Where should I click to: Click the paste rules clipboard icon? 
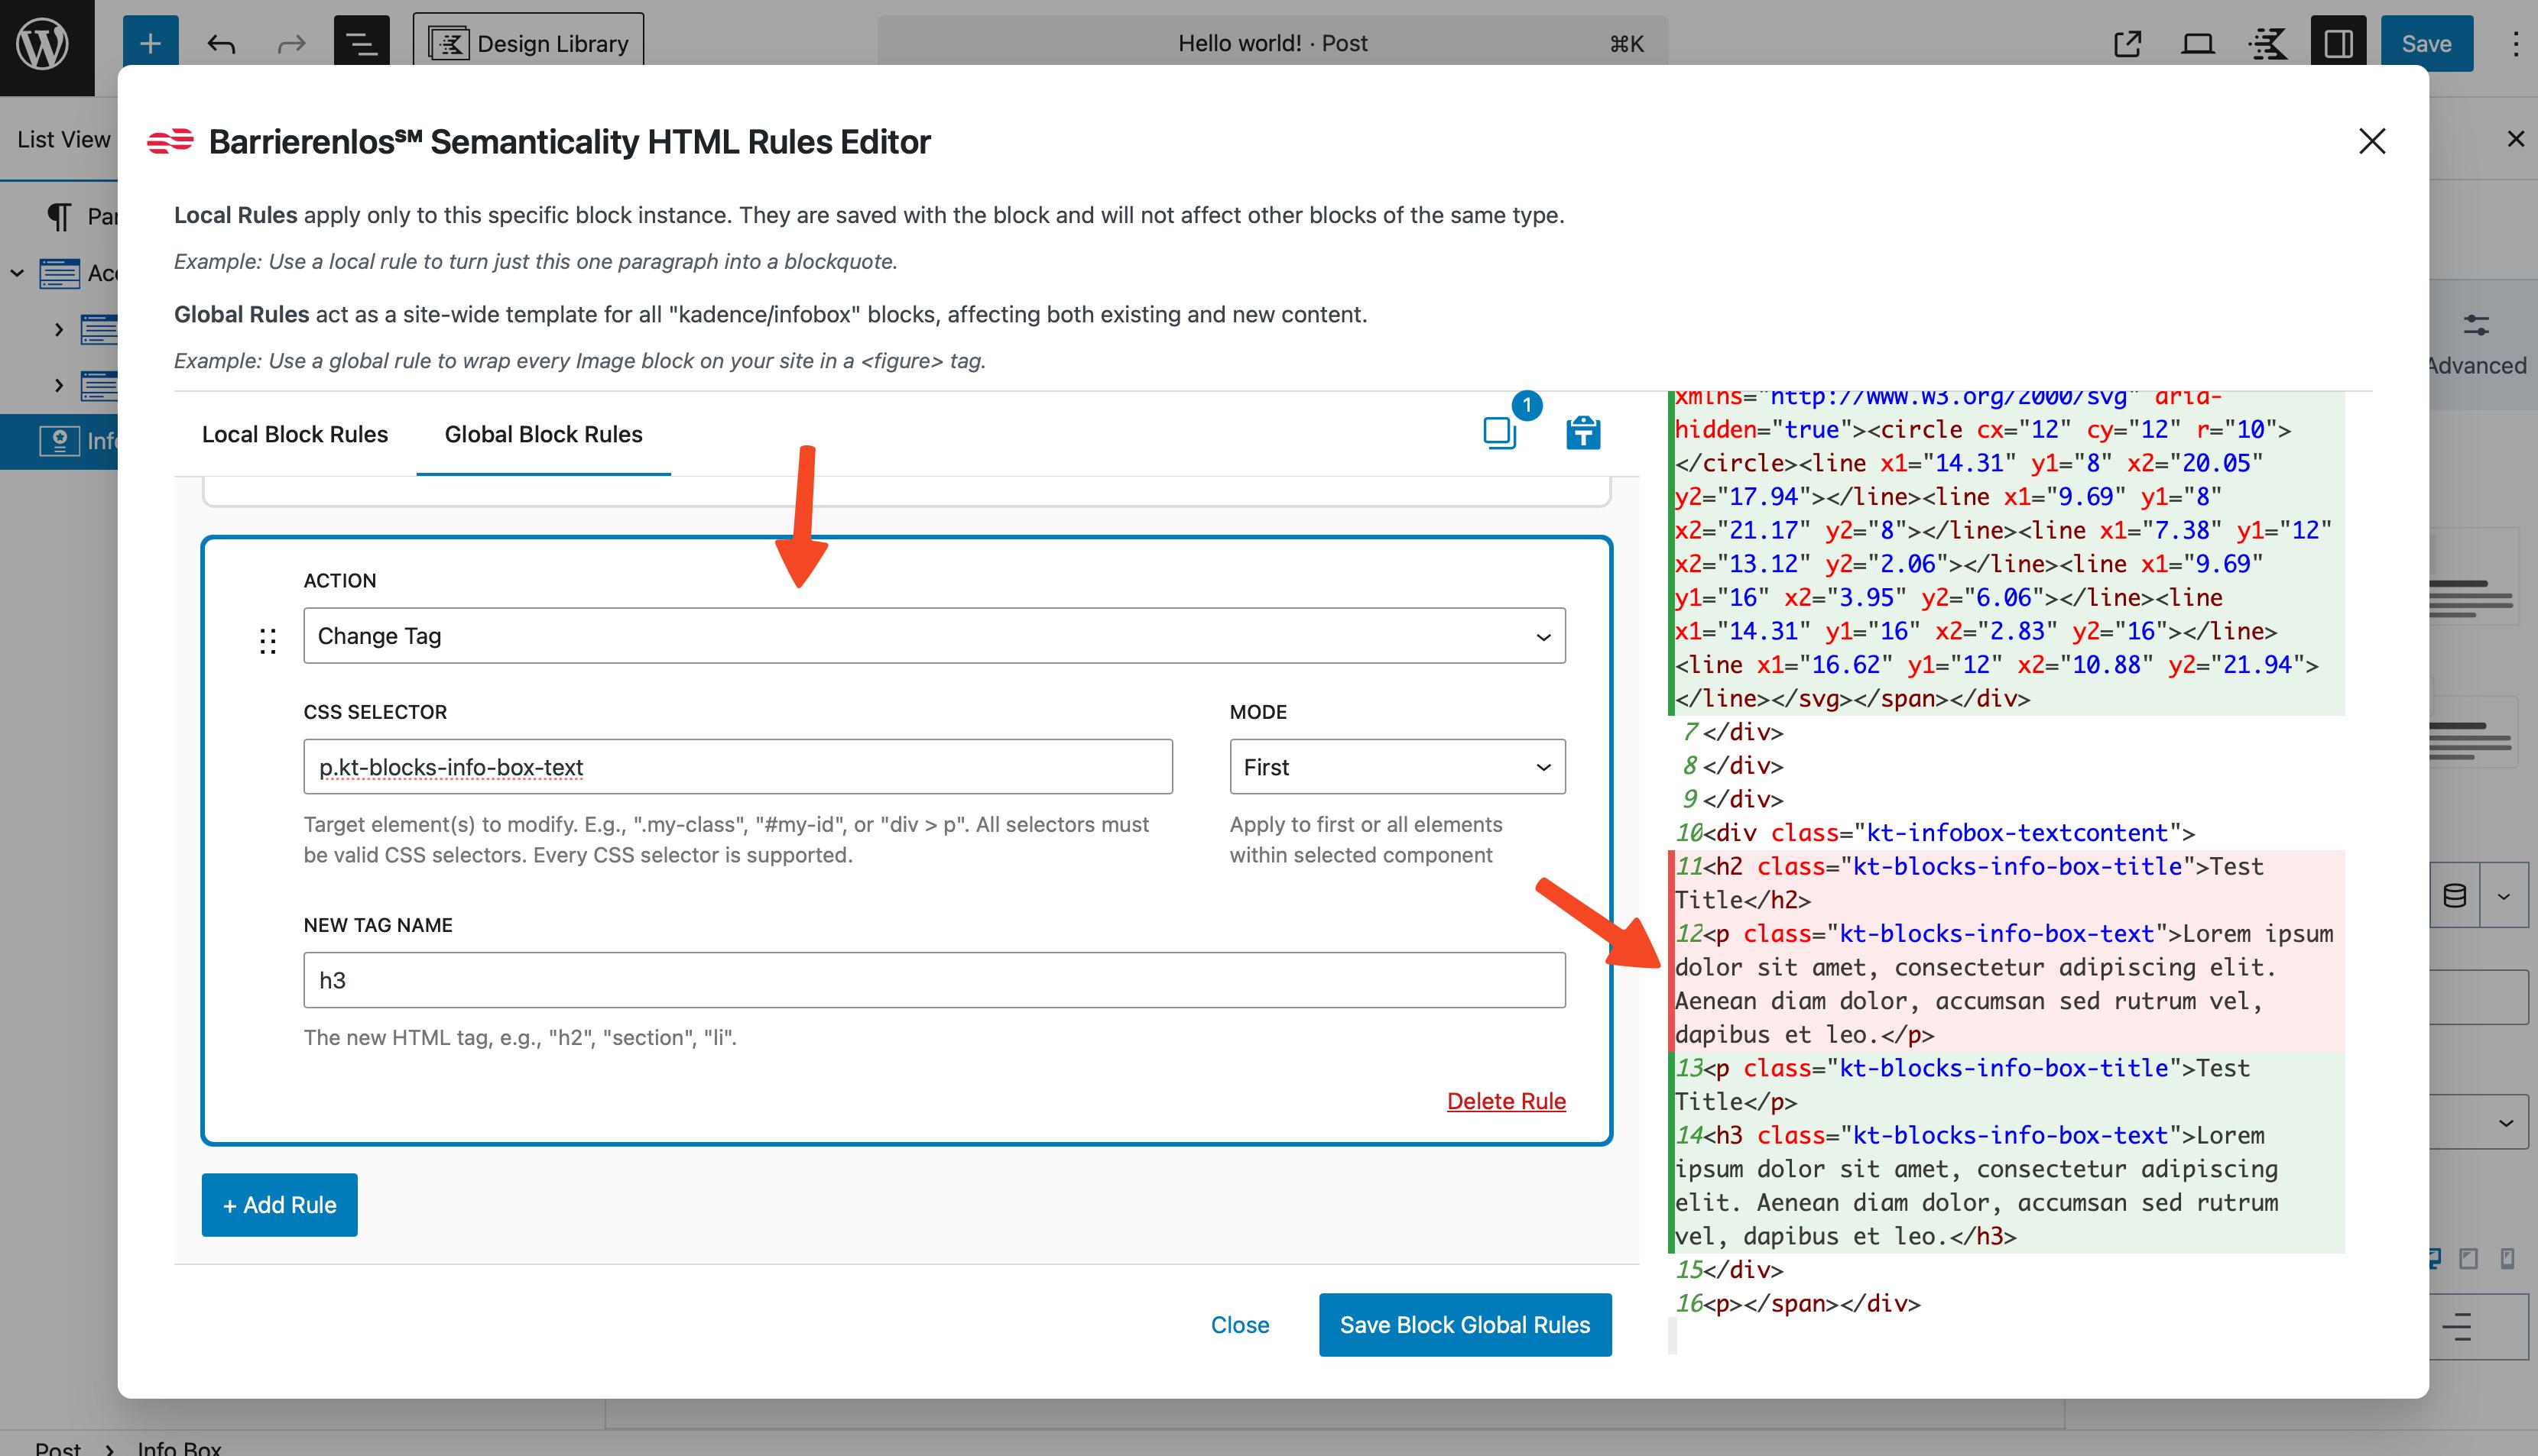(1582, 432)
